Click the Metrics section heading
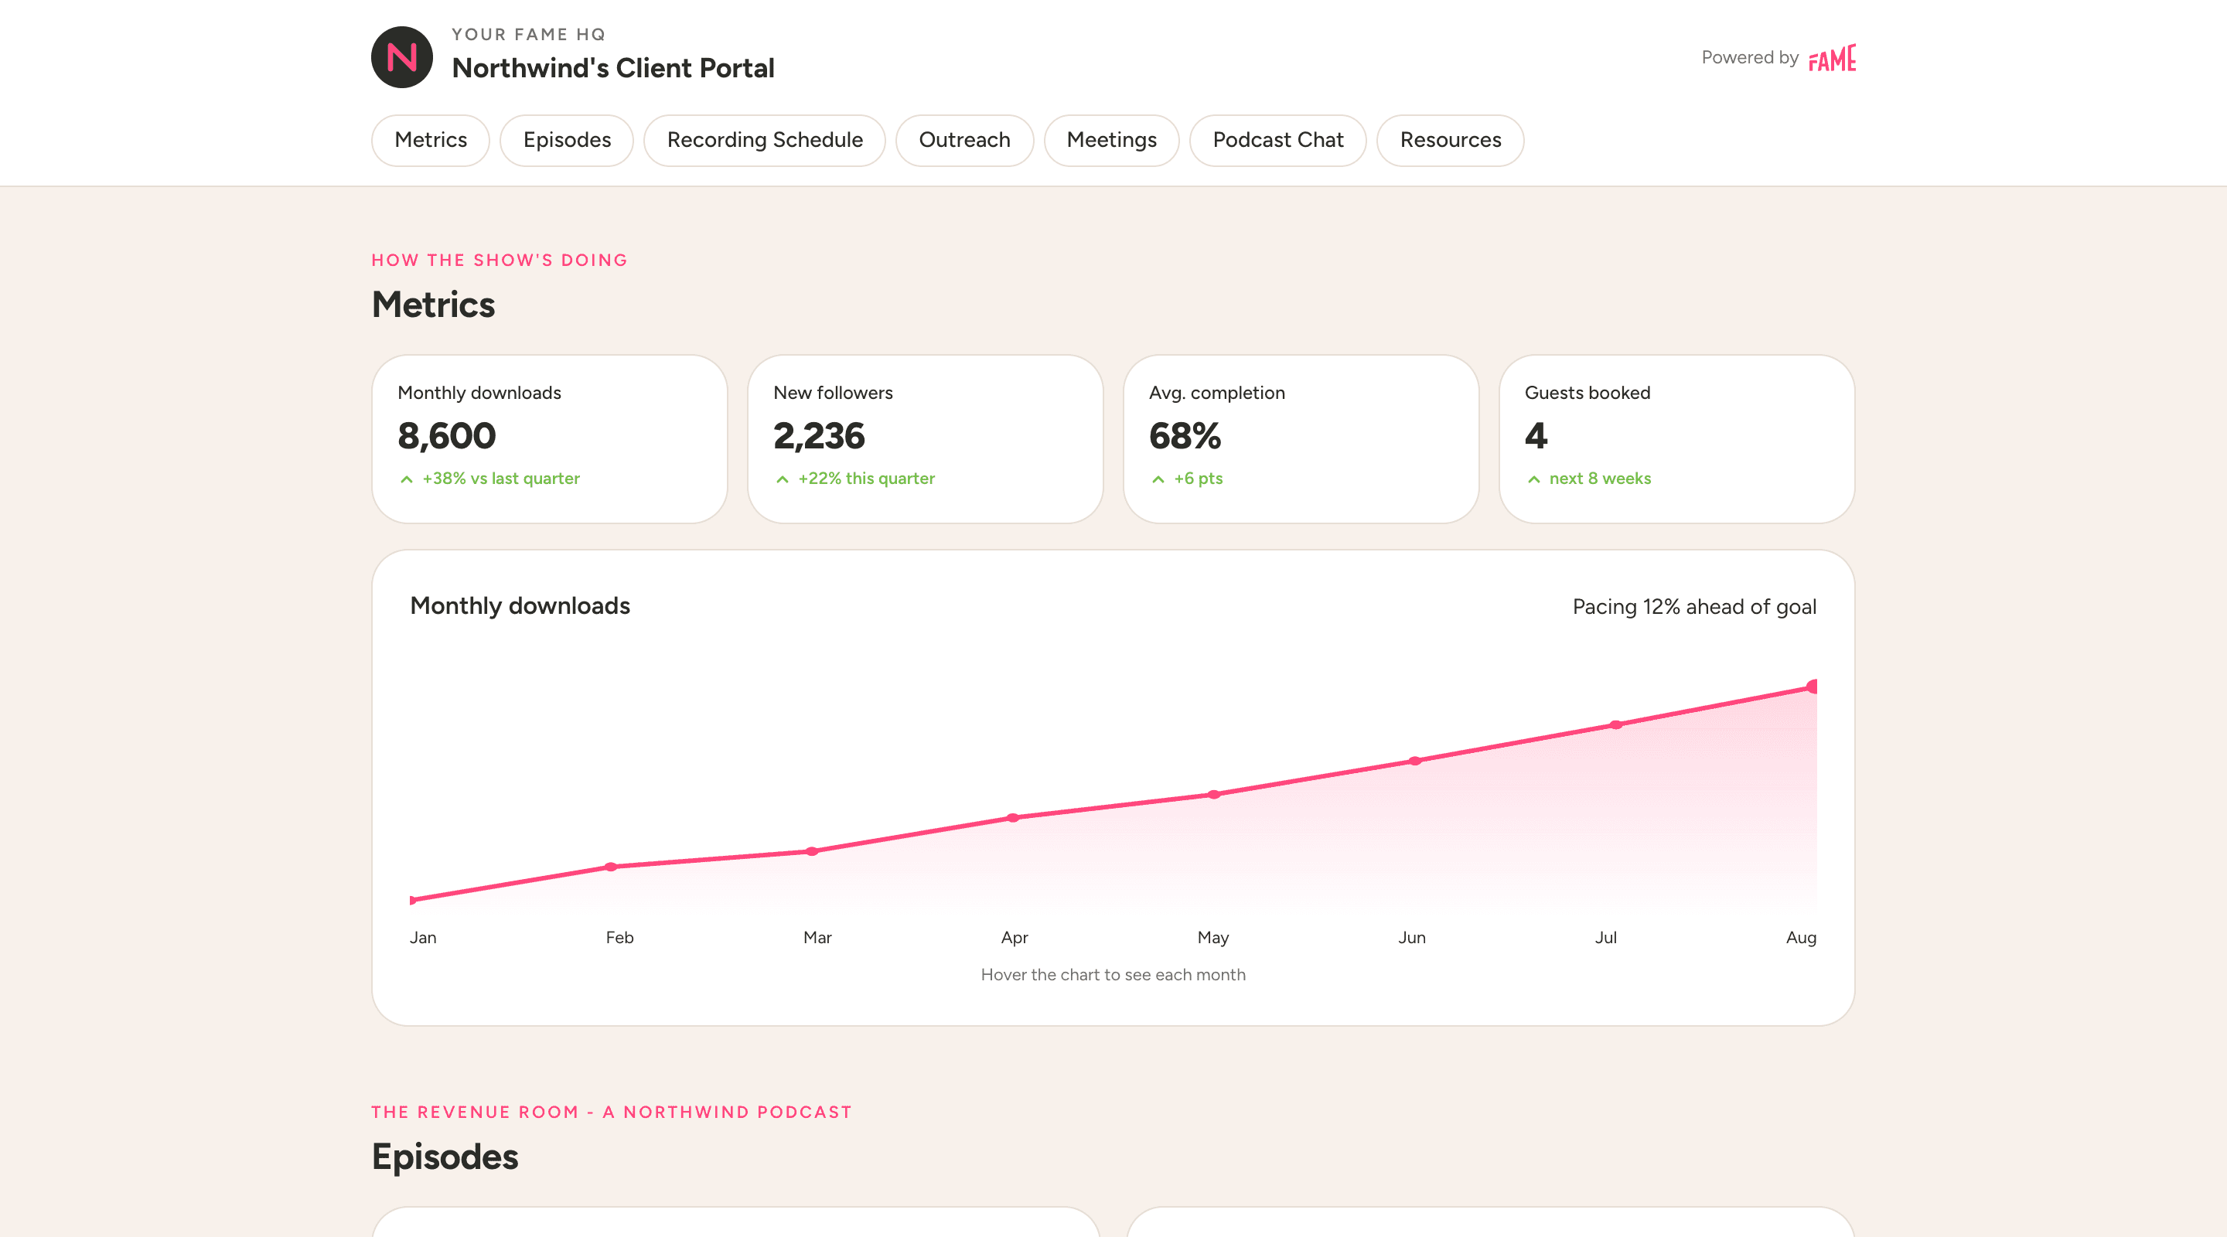Image resolution: width=2227 pixels, height=1237 pixels. pos(433,305)
